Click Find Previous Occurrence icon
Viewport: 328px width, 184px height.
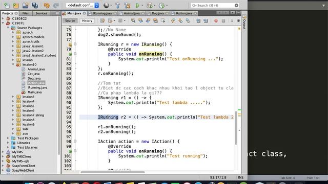pos(140,20)
